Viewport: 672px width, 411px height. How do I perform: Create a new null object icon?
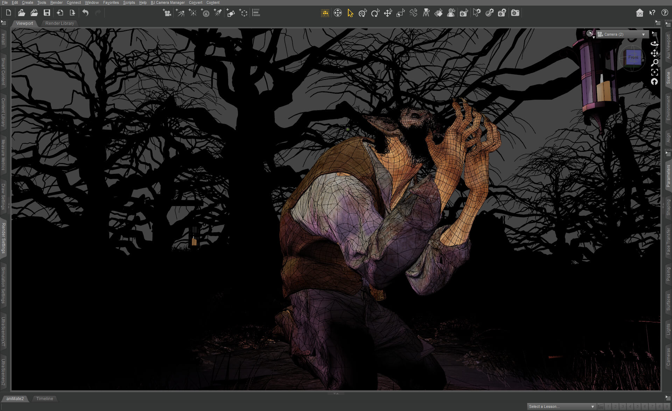point(243,13)
